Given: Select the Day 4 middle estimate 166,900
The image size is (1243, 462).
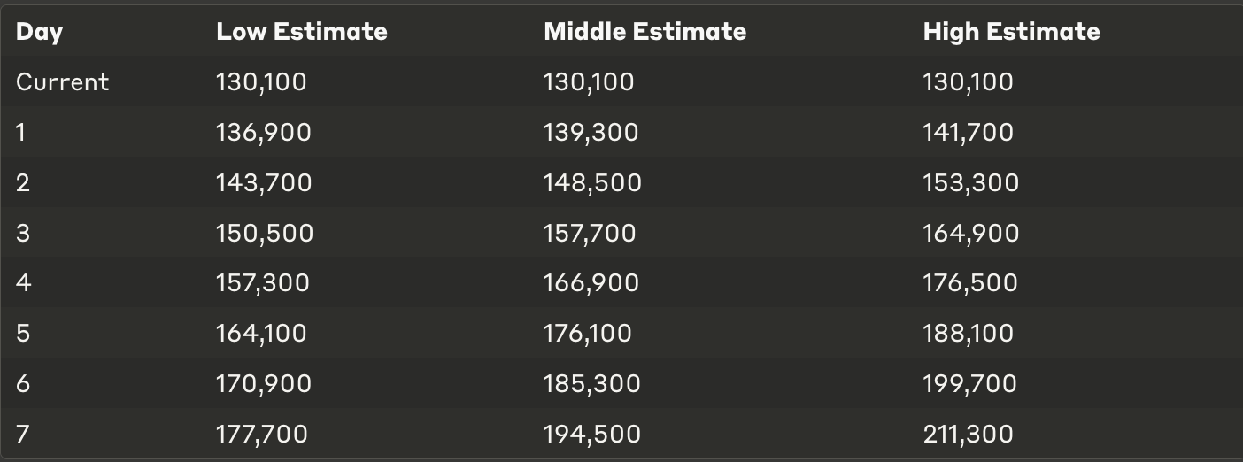Looking at the screenshot, I should point(591,283).
